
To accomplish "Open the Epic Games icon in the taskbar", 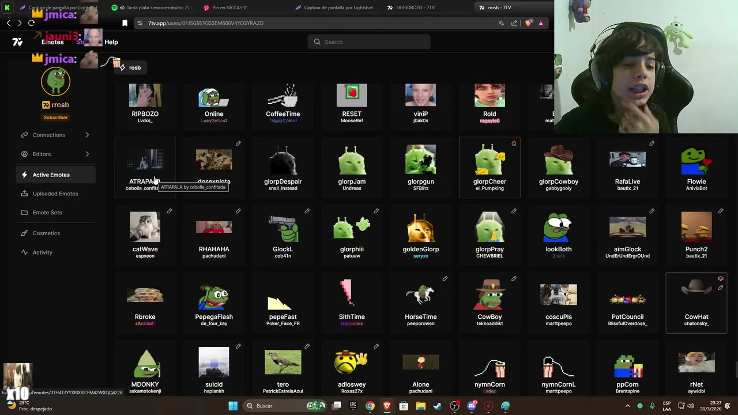I will pos(353,406).
